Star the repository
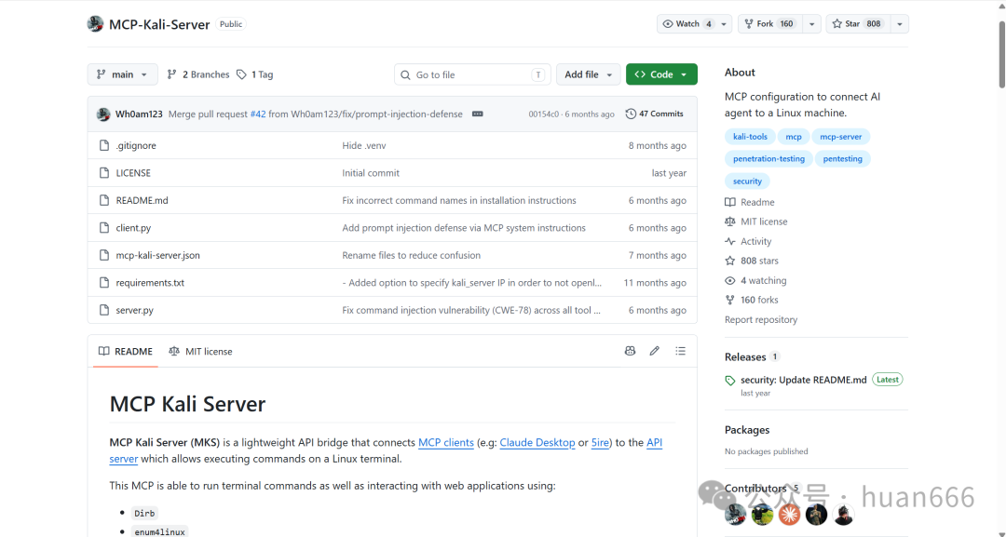This screenshot has height=537, width=1006. [857, 23]
